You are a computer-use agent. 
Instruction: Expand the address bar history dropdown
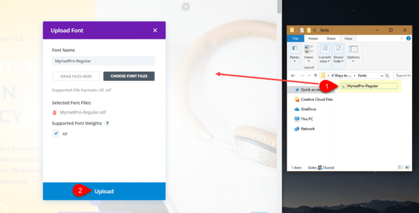click(x=381, y=76)
